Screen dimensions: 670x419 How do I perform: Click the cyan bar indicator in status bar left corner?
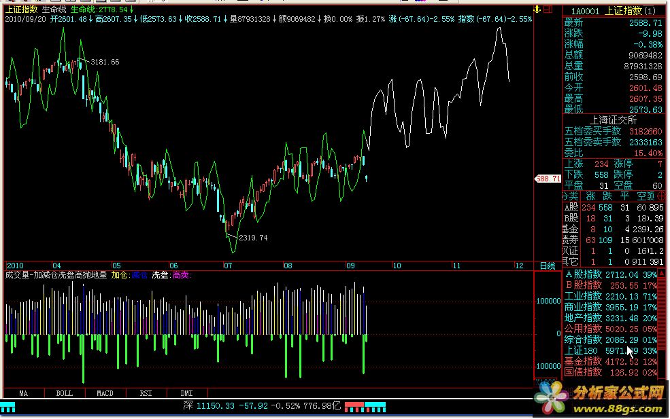(x=8, y=408)
